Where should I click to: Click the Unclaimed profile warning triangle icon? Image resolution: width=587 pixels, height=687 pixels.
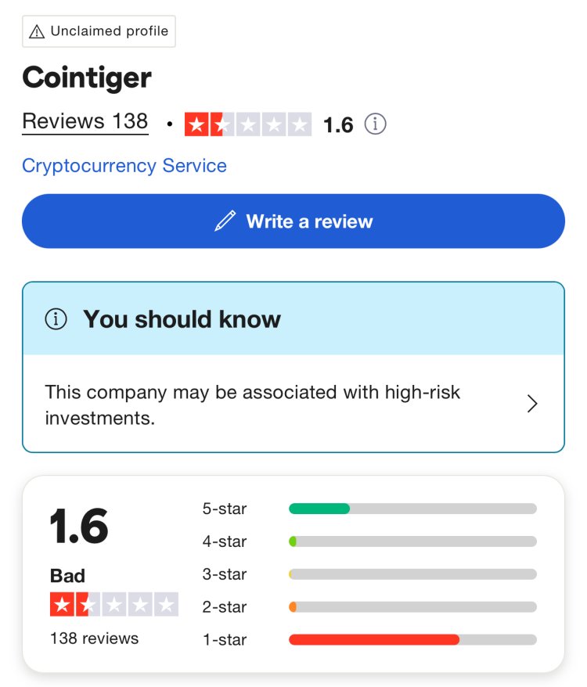(x=37, y=31)
